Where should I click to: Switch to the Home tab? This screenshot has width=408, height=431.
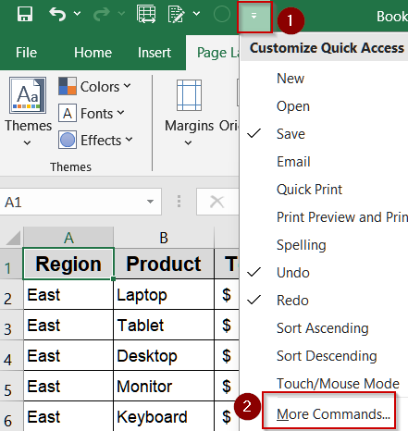tap(93, 53)
